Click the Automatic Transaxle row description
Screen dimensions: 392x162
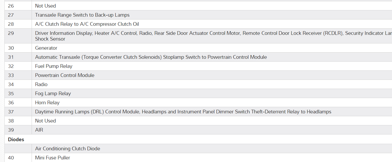[x=151, y=57]
